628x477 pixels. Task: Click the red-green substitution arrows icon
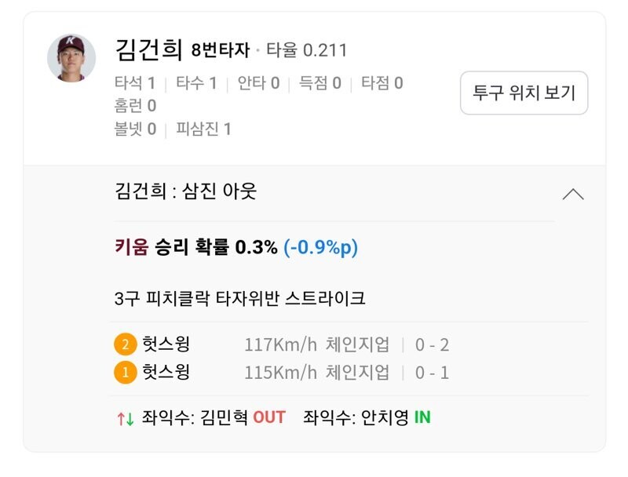click(125, 417)
